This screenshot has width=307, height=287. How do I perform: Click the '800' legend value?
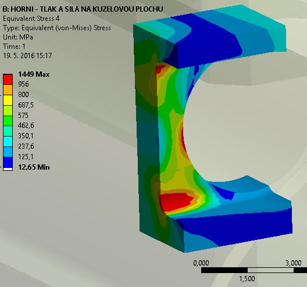(23, 95)
